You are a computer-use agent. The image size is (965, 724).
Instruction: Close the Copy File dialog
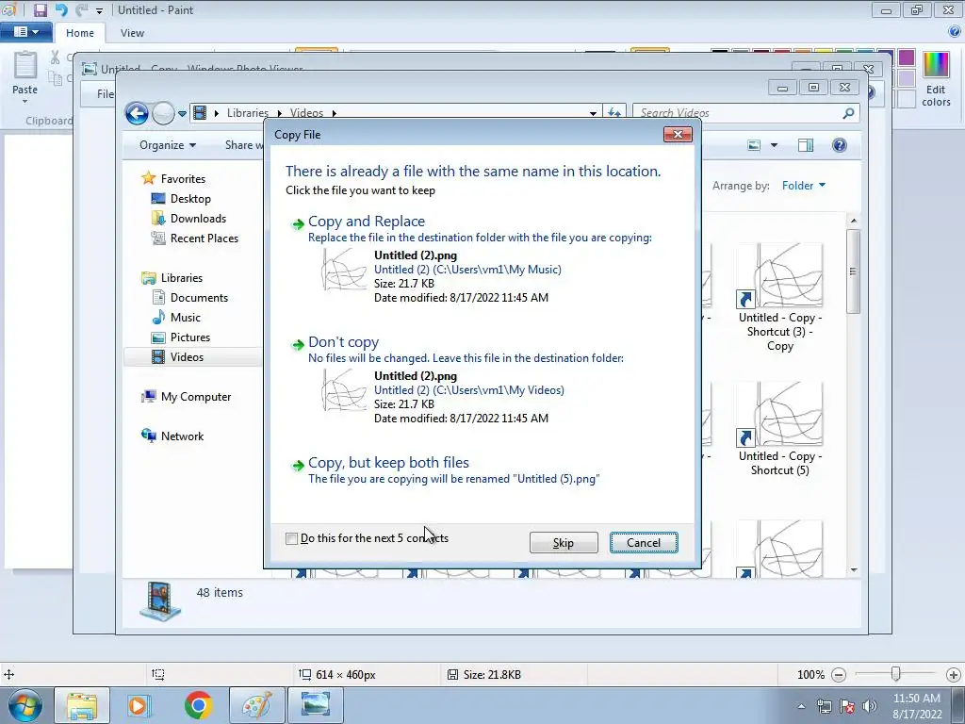pyautogui.click(x=678, y=134)
